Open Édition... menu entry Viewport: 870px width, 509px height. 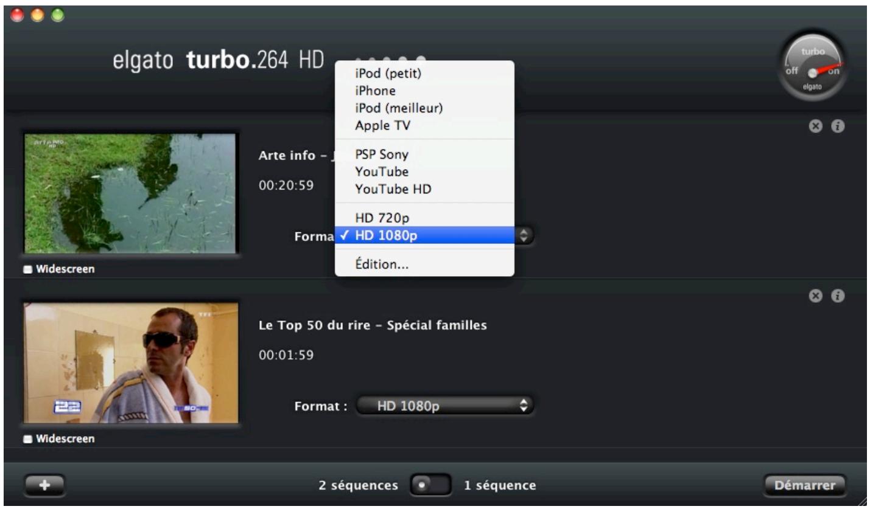pos(424,265)
